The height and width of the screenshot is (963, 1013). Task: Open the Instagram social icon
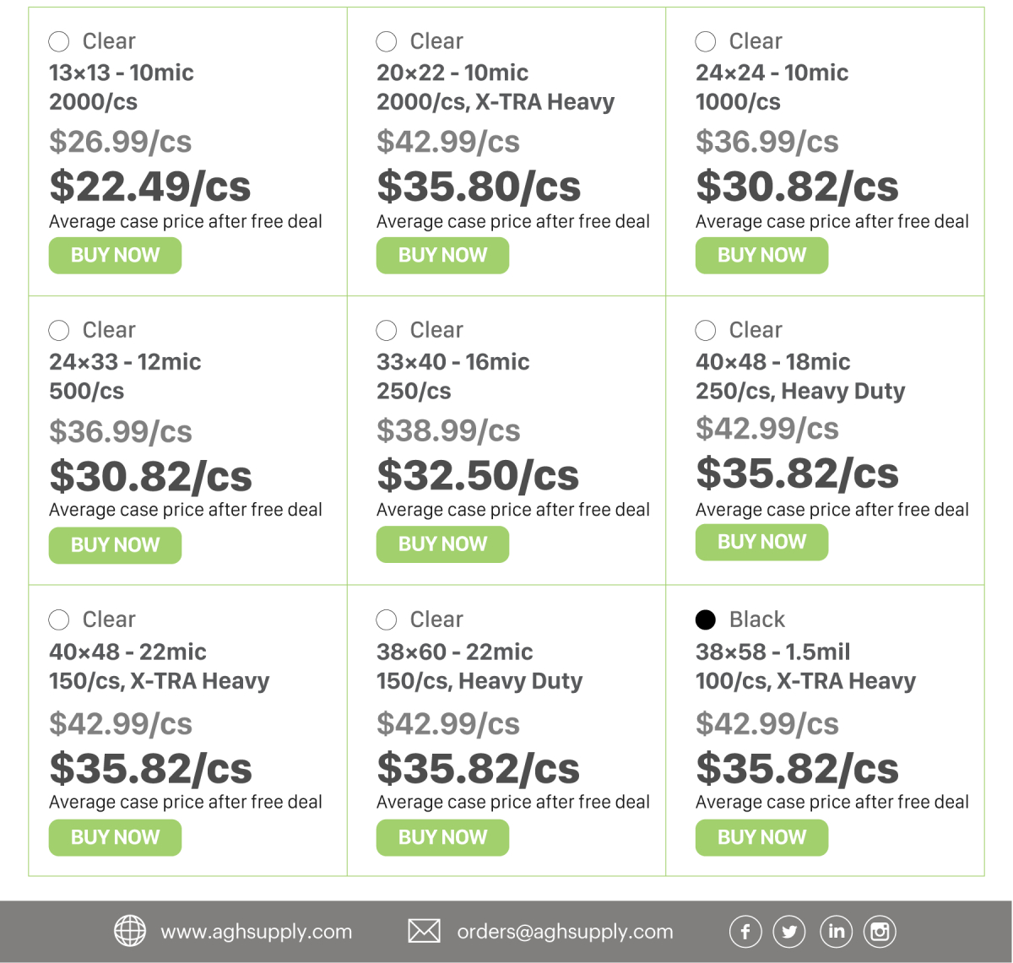click(x=880, y=932)
